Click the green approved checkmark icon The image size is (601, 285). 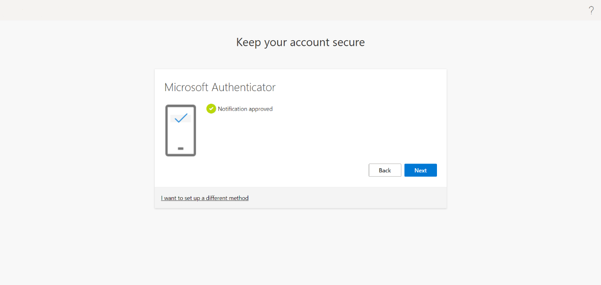[211, 109]
